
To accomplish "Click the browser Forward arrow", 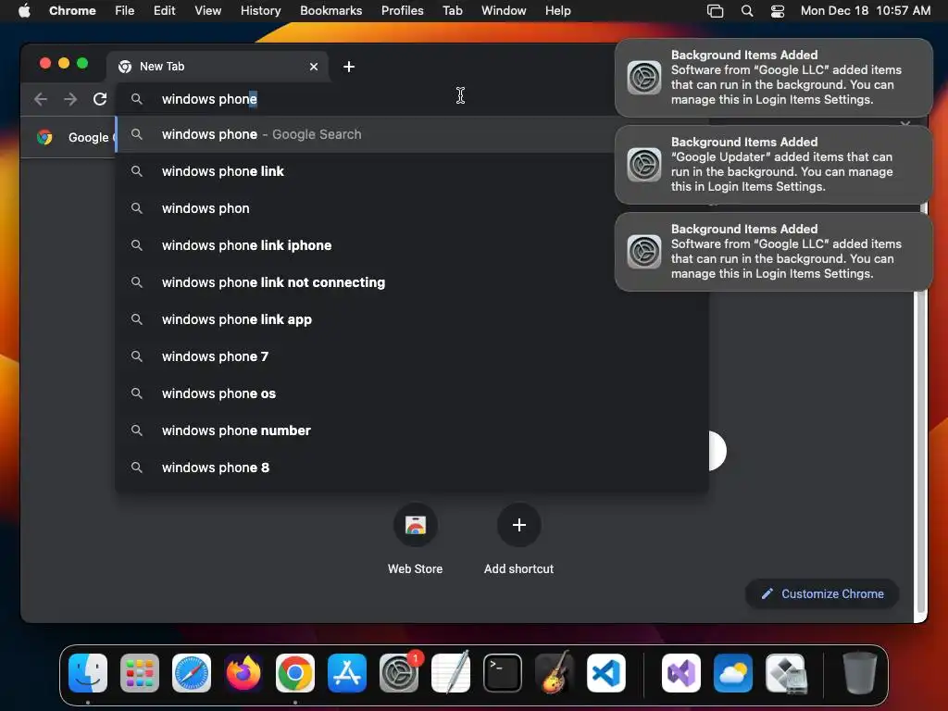I will (70, 99).
